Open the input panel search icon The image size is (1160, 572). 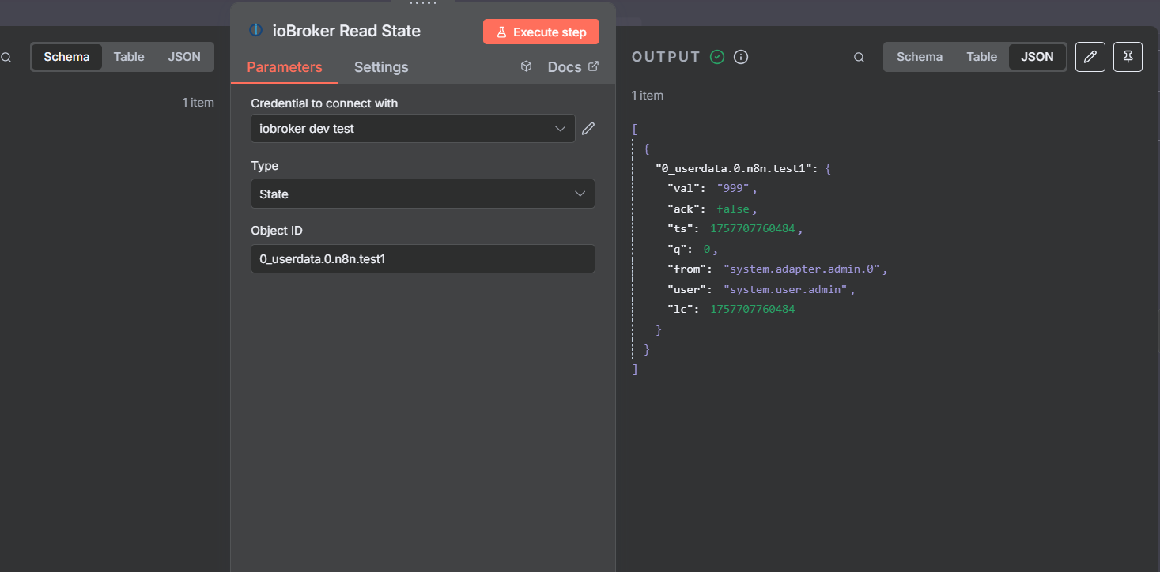pyautogui.click(x=6, y=57)
